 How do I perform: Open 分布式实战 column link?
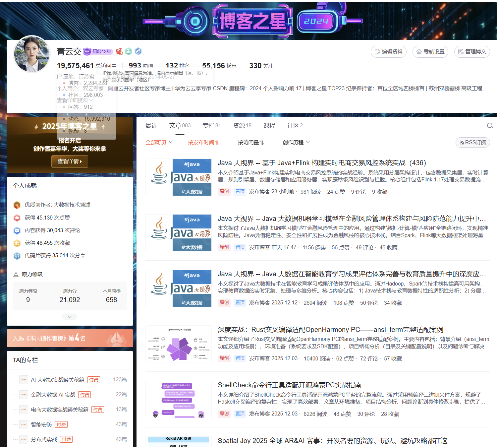[x=44, y=439]
